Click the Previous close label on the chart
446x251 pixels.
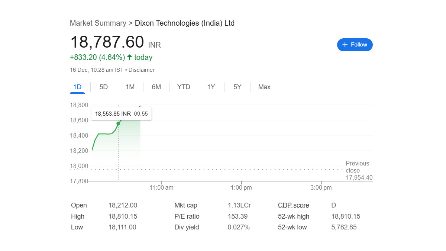click(357, 167)
